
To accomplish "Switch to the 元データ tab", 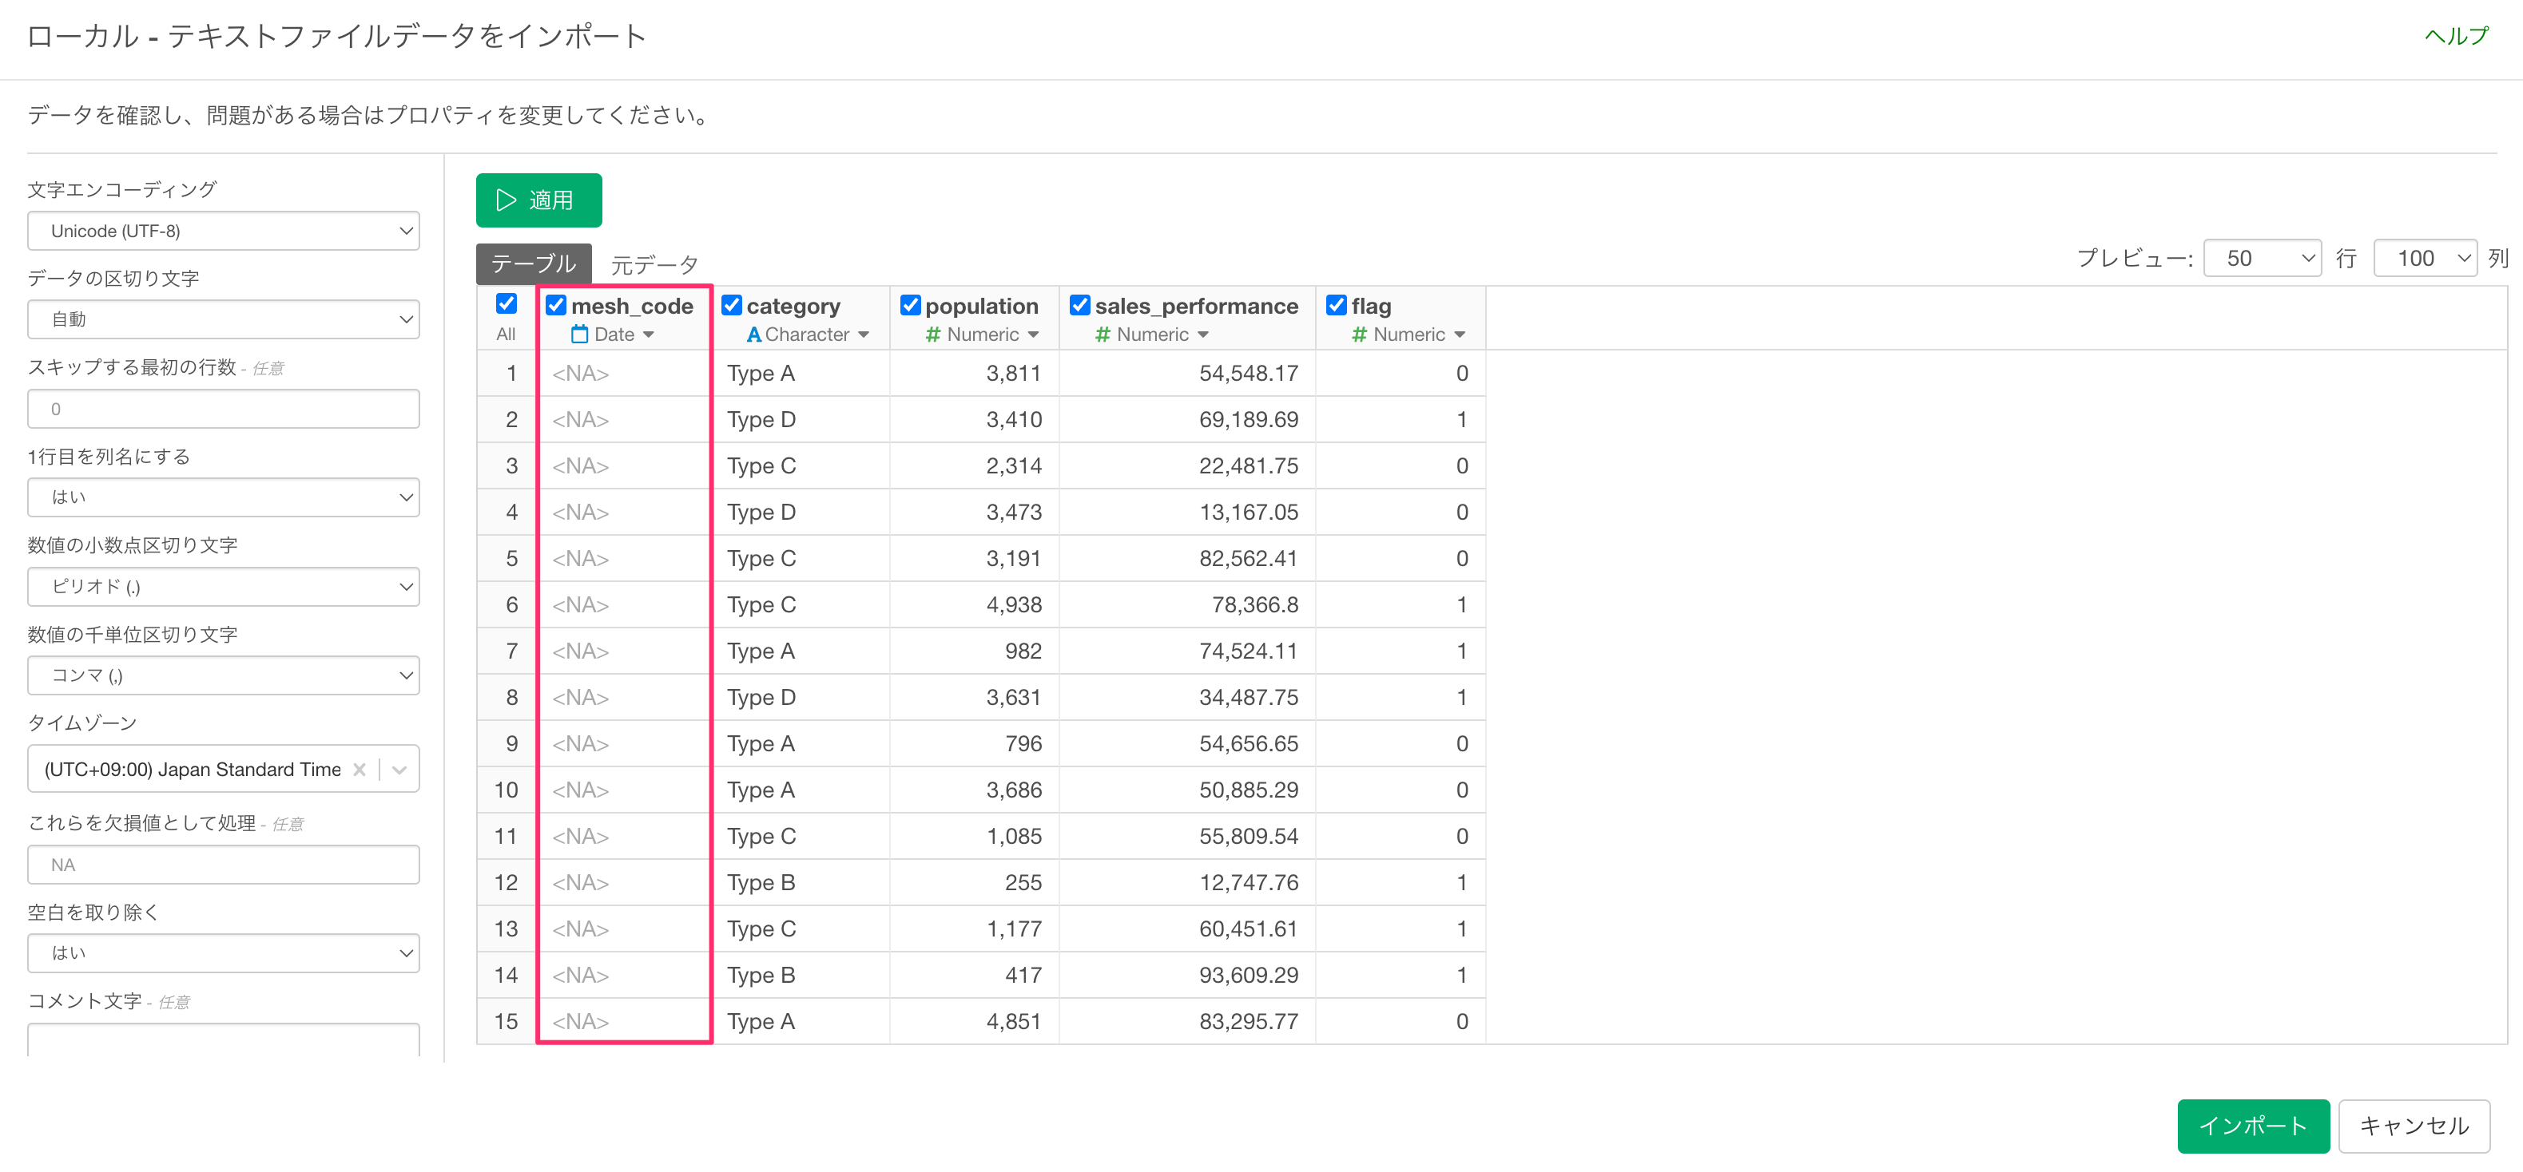I will [654, 264].
